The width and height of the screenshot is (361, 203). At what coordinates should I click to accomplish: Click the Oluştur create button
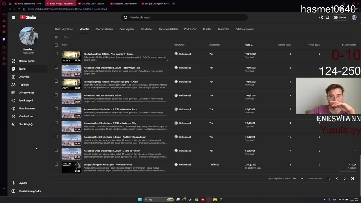click(x=340, y=17)
